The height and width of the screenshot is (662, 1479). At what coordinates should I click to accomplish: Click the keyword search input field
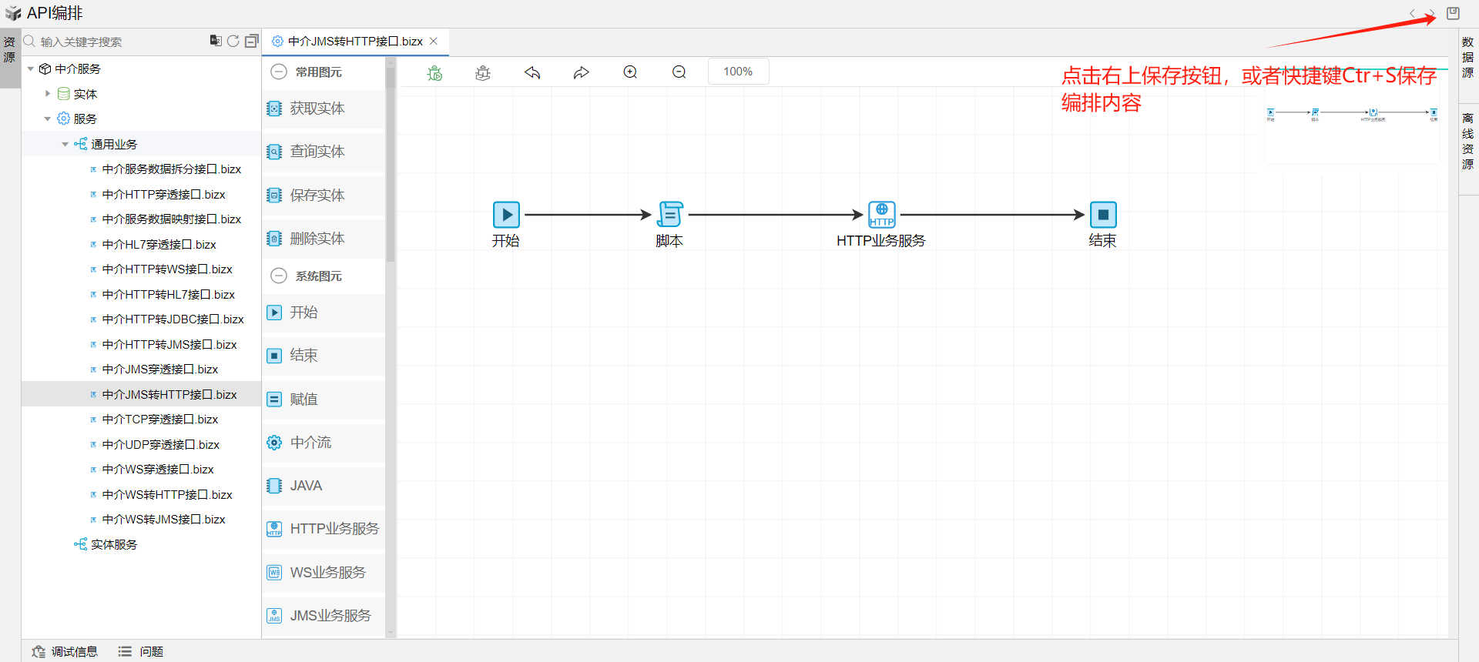[x=116, y=42]
